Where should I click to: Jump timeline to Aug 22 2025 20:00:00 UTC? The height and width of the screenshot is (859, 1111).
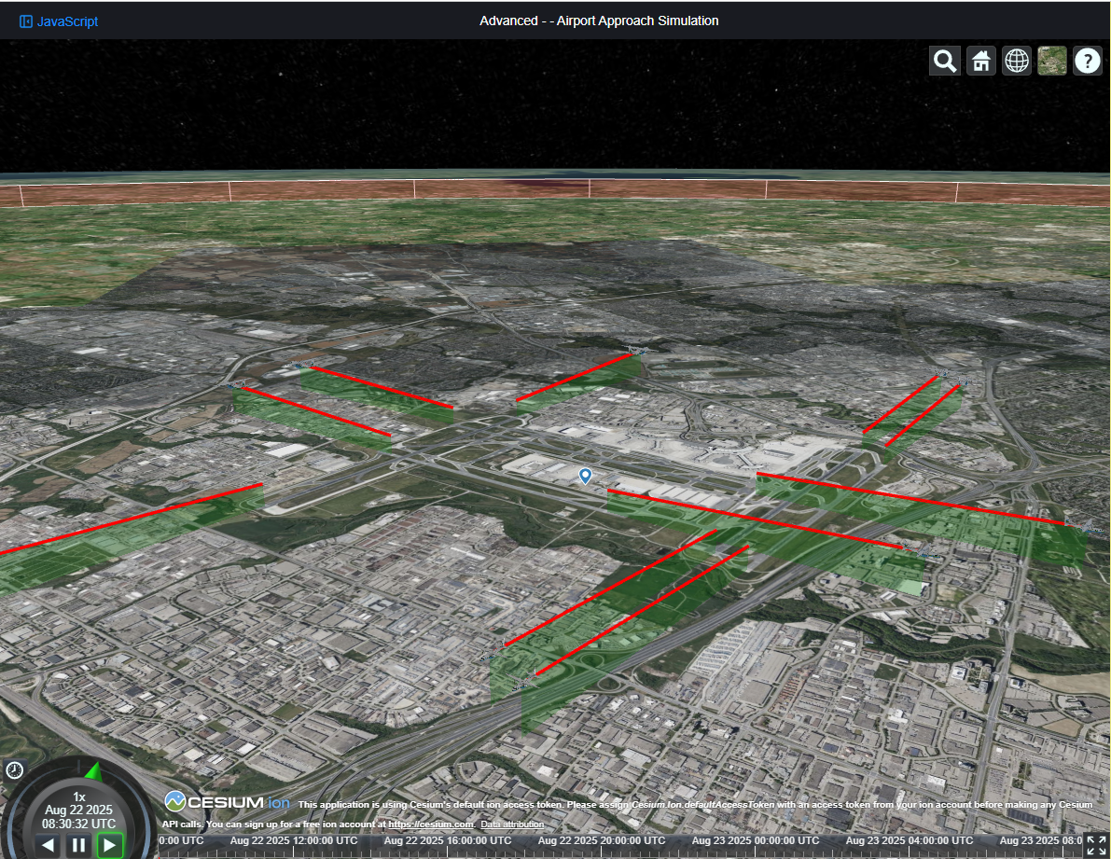[602, 840]
